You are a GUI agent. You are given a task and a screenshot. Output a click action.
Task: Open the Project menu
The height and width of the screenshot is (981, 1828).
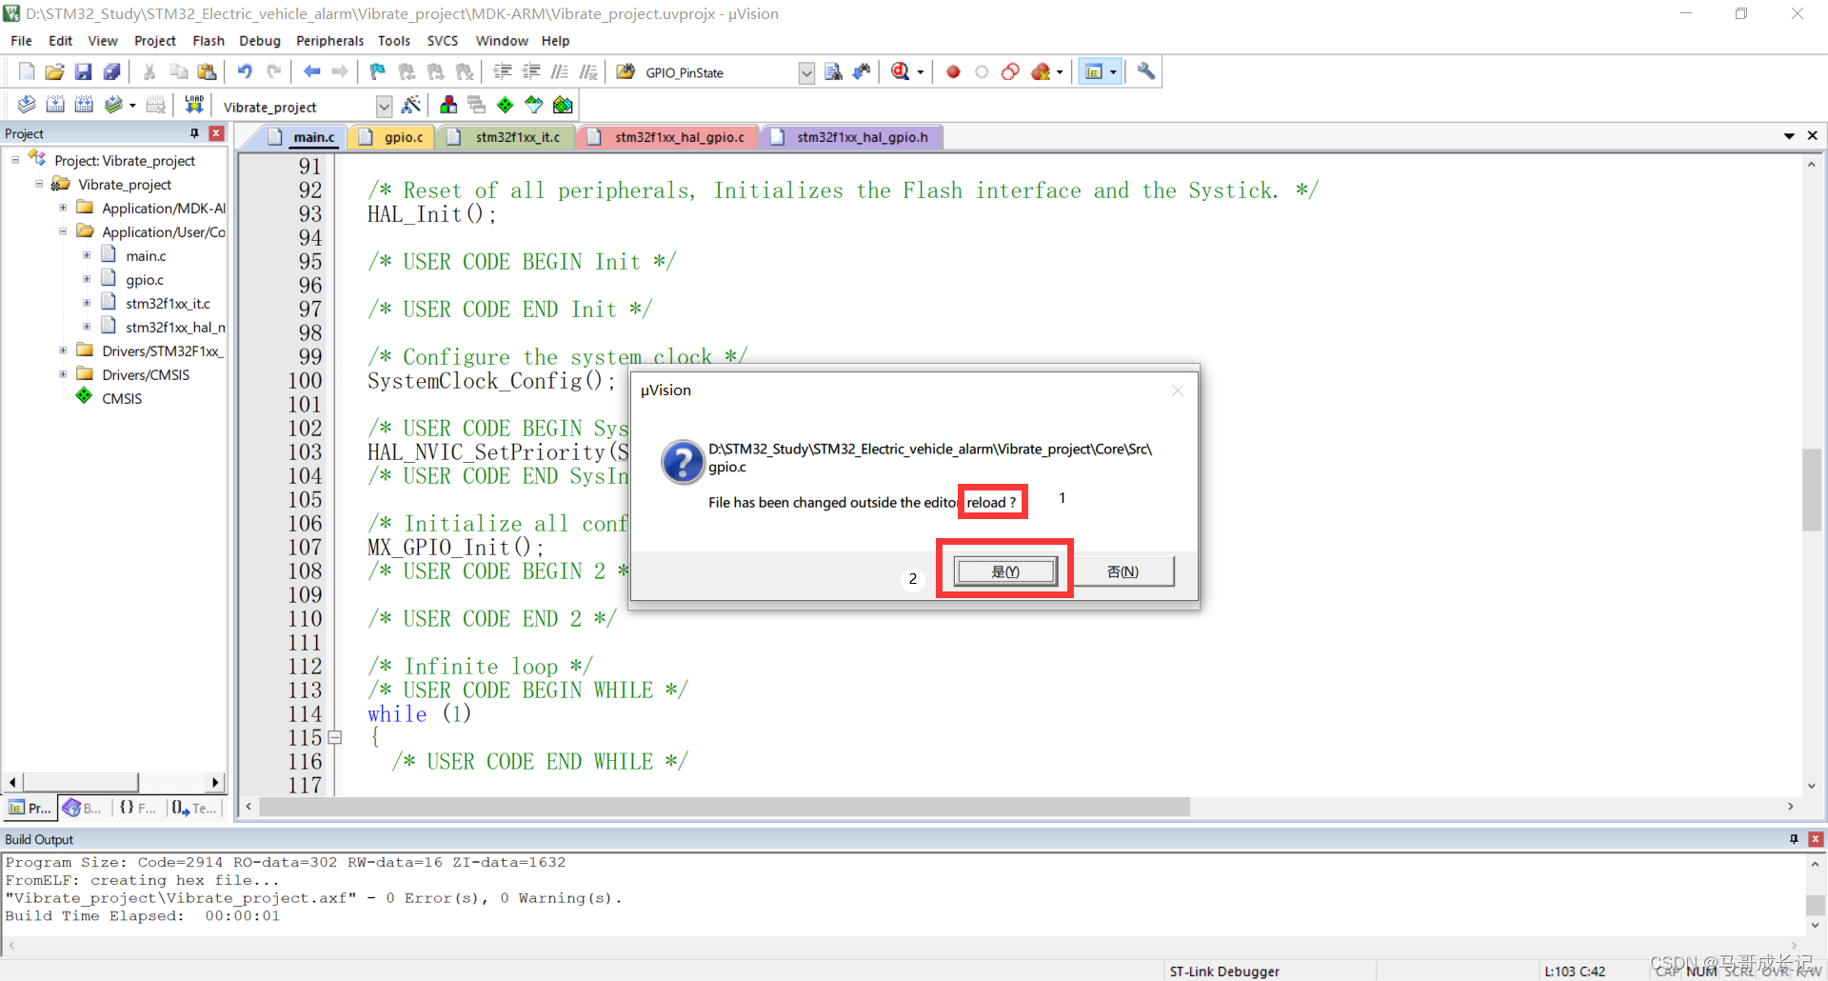(x=155, y=41)
